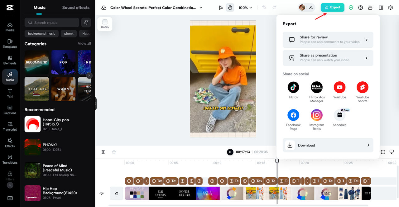Switch to Sound effects tab
This screenshot has height=207, width=399.
76,7
